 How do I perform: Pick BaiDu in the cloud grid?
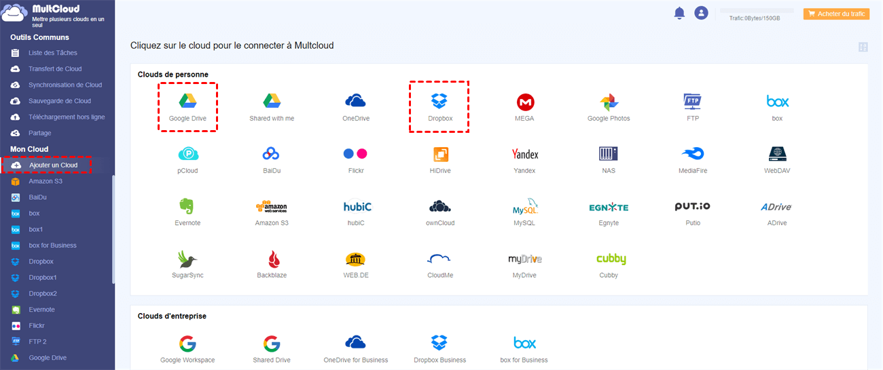click(272, 155)
